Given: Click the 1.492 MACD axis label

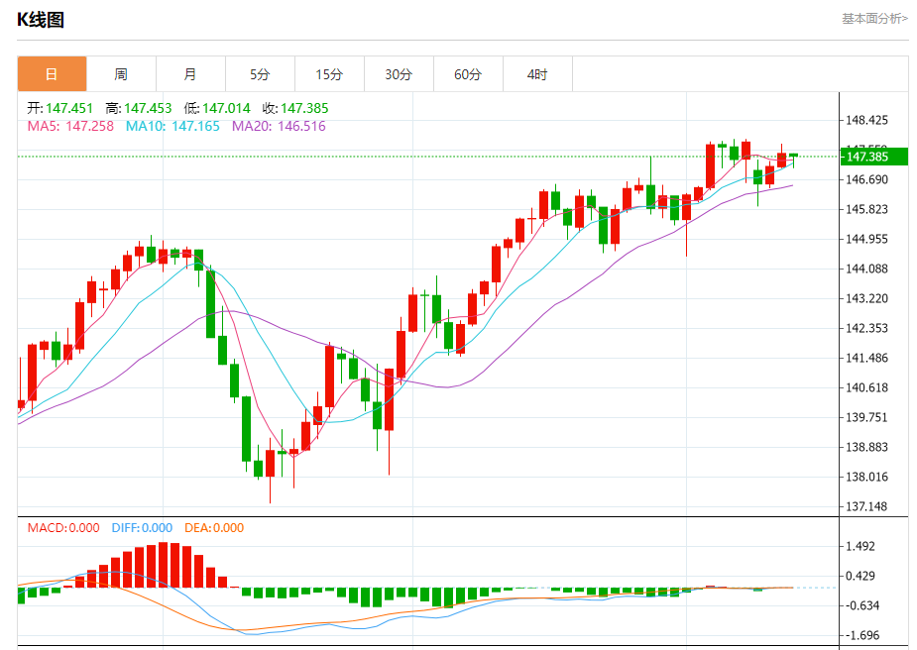Looking at the screenshot, I should (x=860, y=547).
